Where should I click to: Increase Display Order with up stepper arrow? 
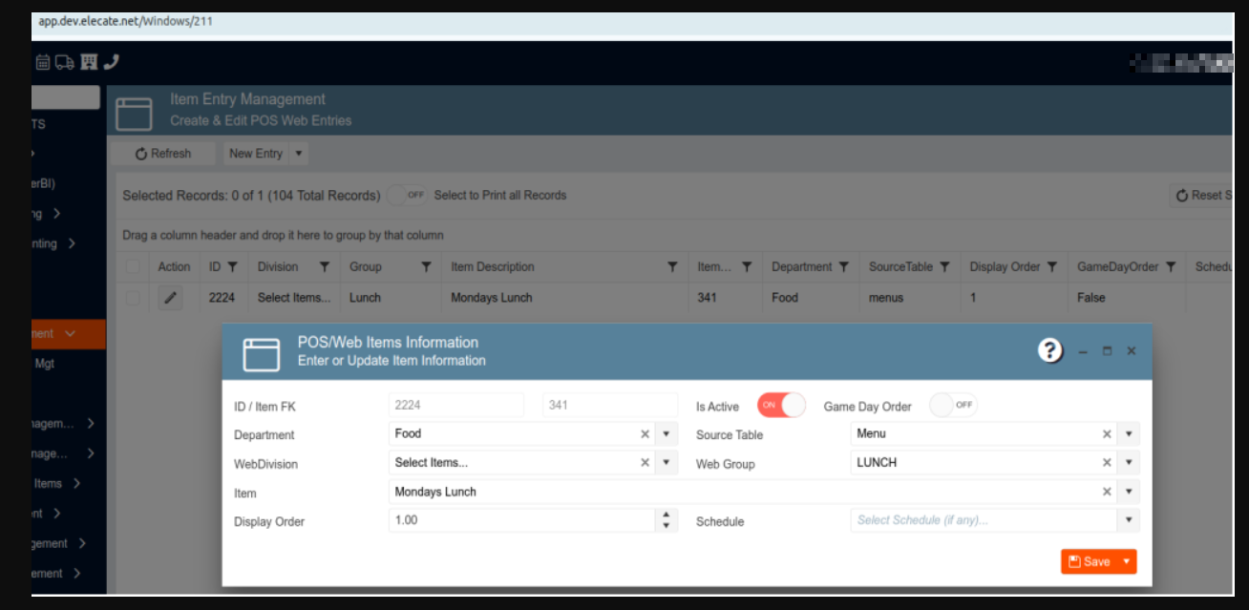pos(667,515)
